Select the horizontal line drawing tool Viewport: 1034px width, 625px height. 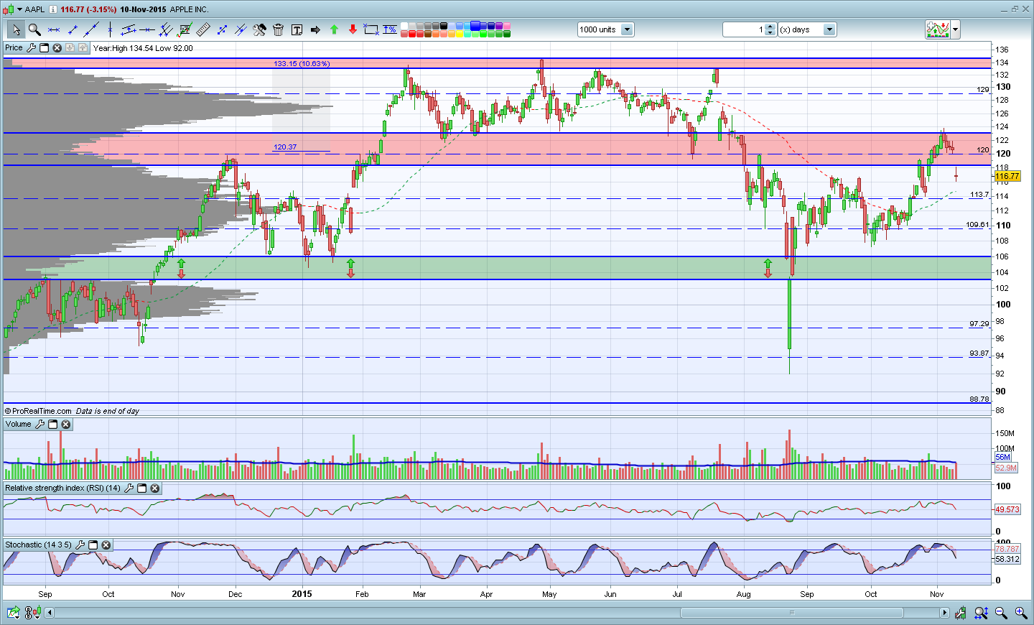54,29
